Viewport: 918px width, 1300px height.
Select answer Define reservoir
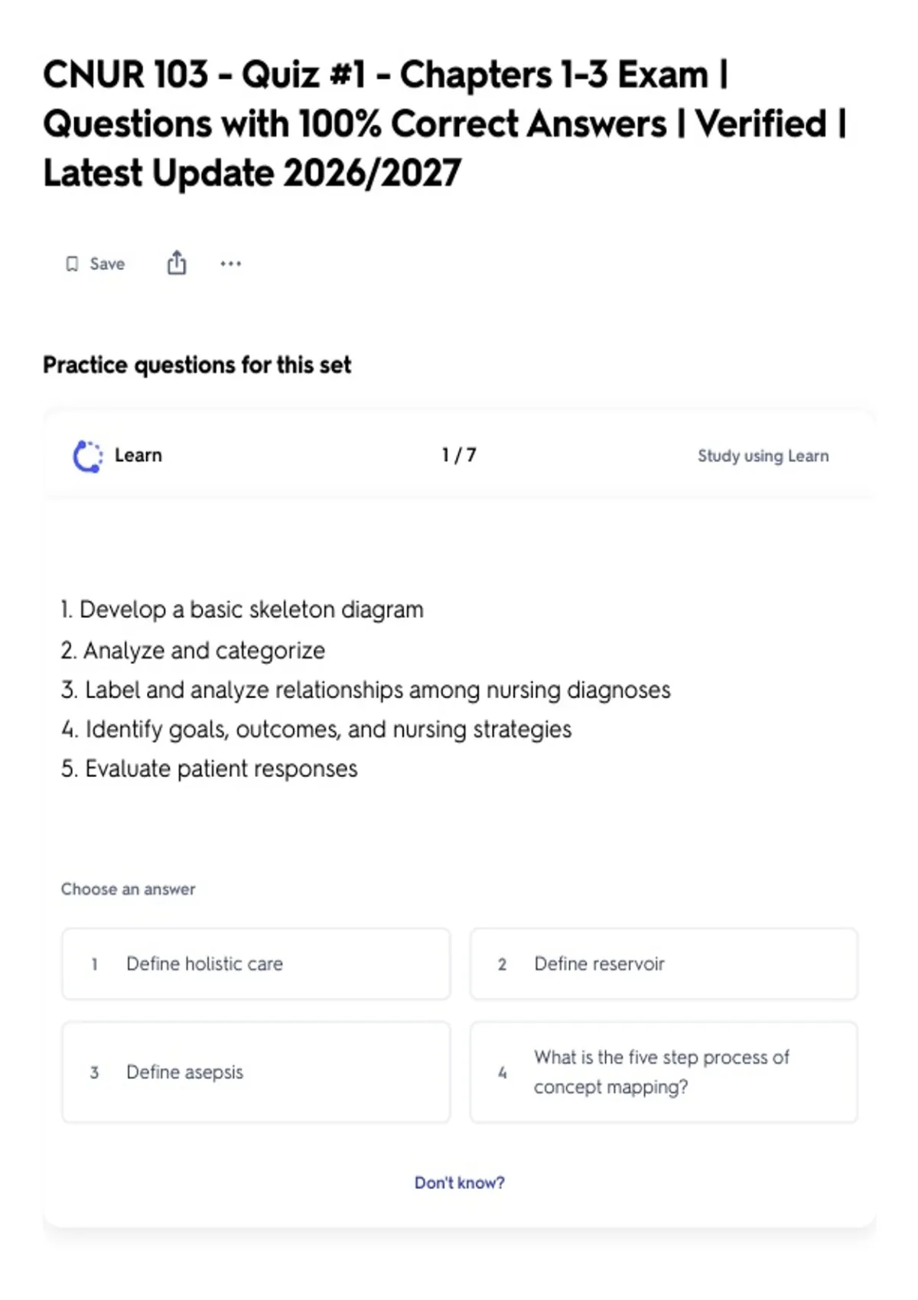tap(664, 964)
